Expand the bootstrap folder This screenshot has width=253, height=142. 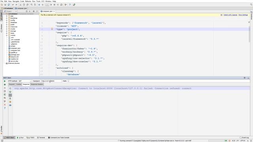click(7, 18)
